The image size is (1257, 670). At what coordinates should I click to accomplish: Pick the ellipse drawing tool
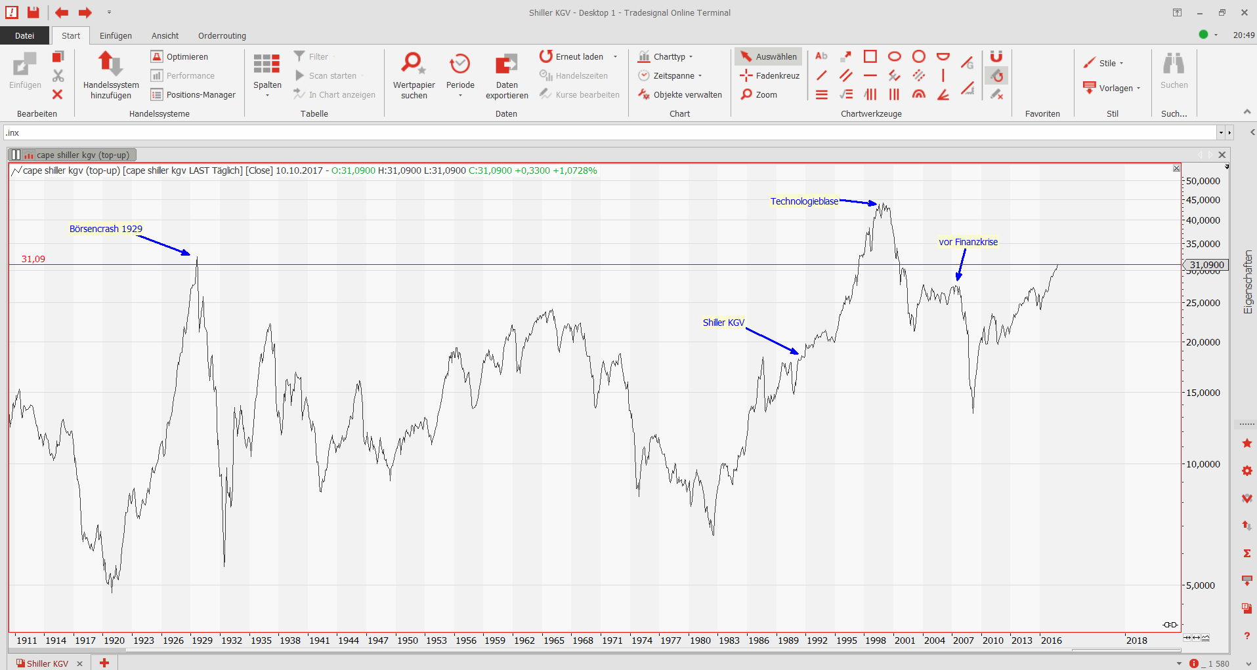click(894, 56)
